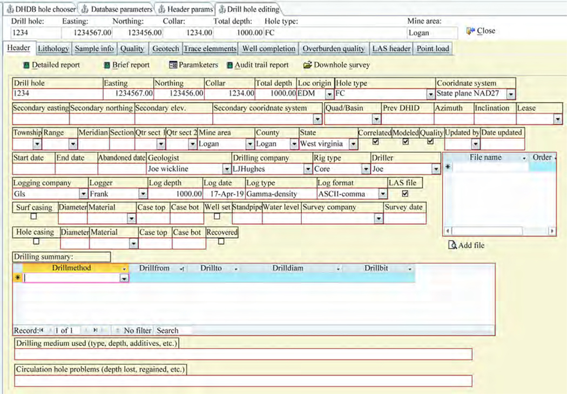Open the Brief report icon

pos(107,65)
